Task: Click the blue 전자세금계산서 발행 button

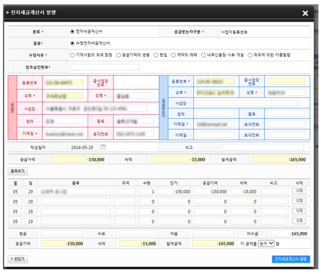Action: (291, 259)
